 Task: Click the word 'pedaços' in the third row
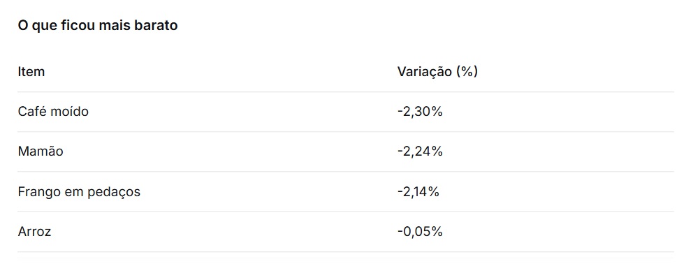coord(115,192)
